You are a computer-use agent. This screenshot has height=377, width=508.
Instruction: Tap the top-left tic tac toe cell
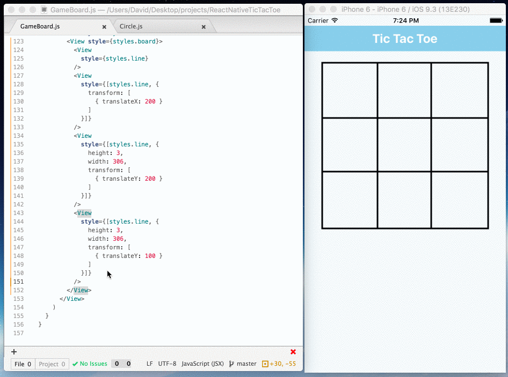coord(350,90)
